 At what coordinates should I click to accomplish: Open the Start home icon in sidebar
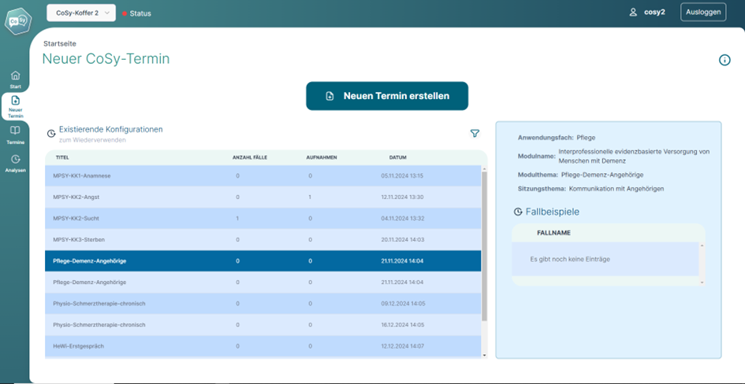pyautogui.click(x=15, y=76)
